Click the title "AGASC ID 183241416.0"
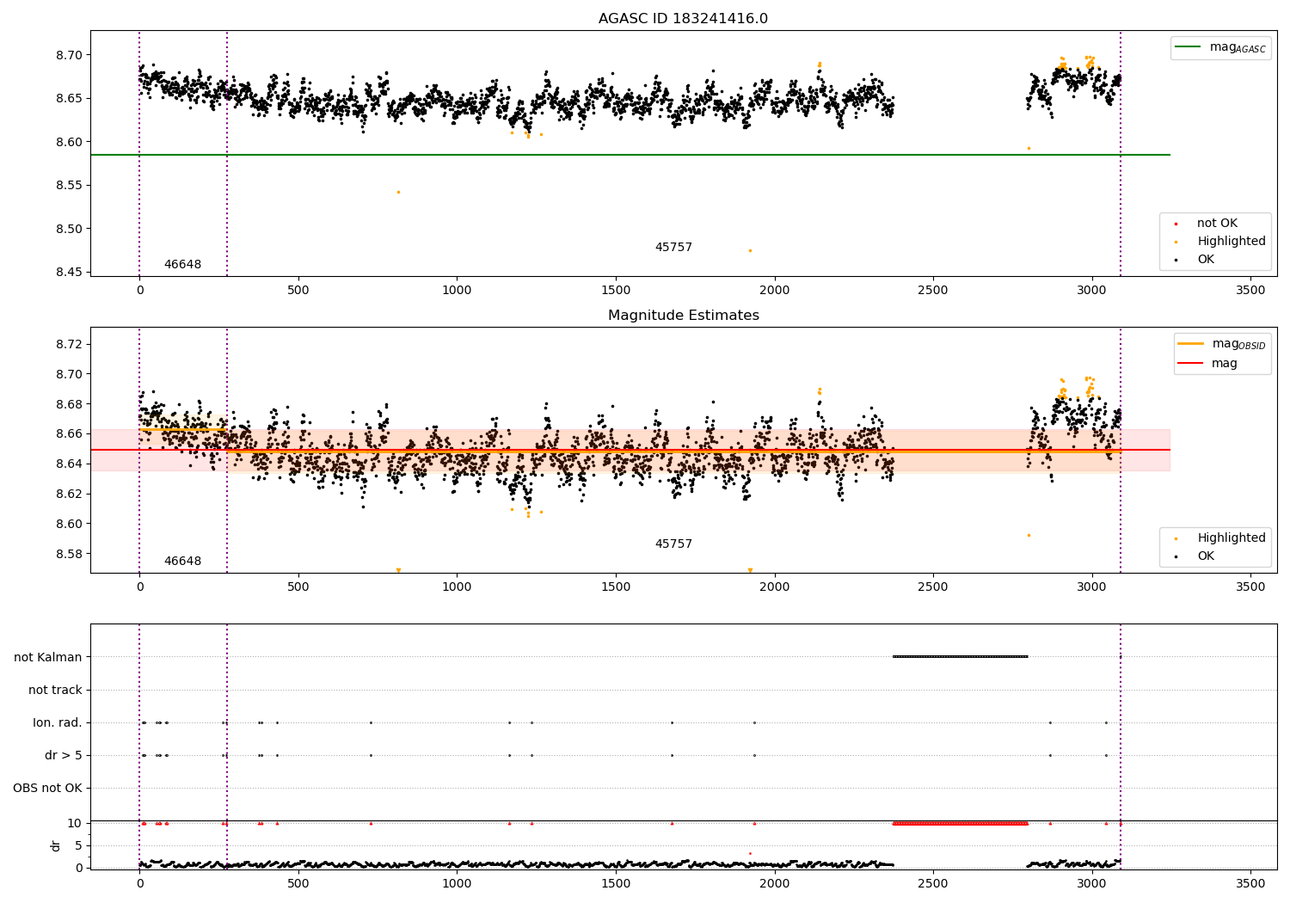 point(683,19)
